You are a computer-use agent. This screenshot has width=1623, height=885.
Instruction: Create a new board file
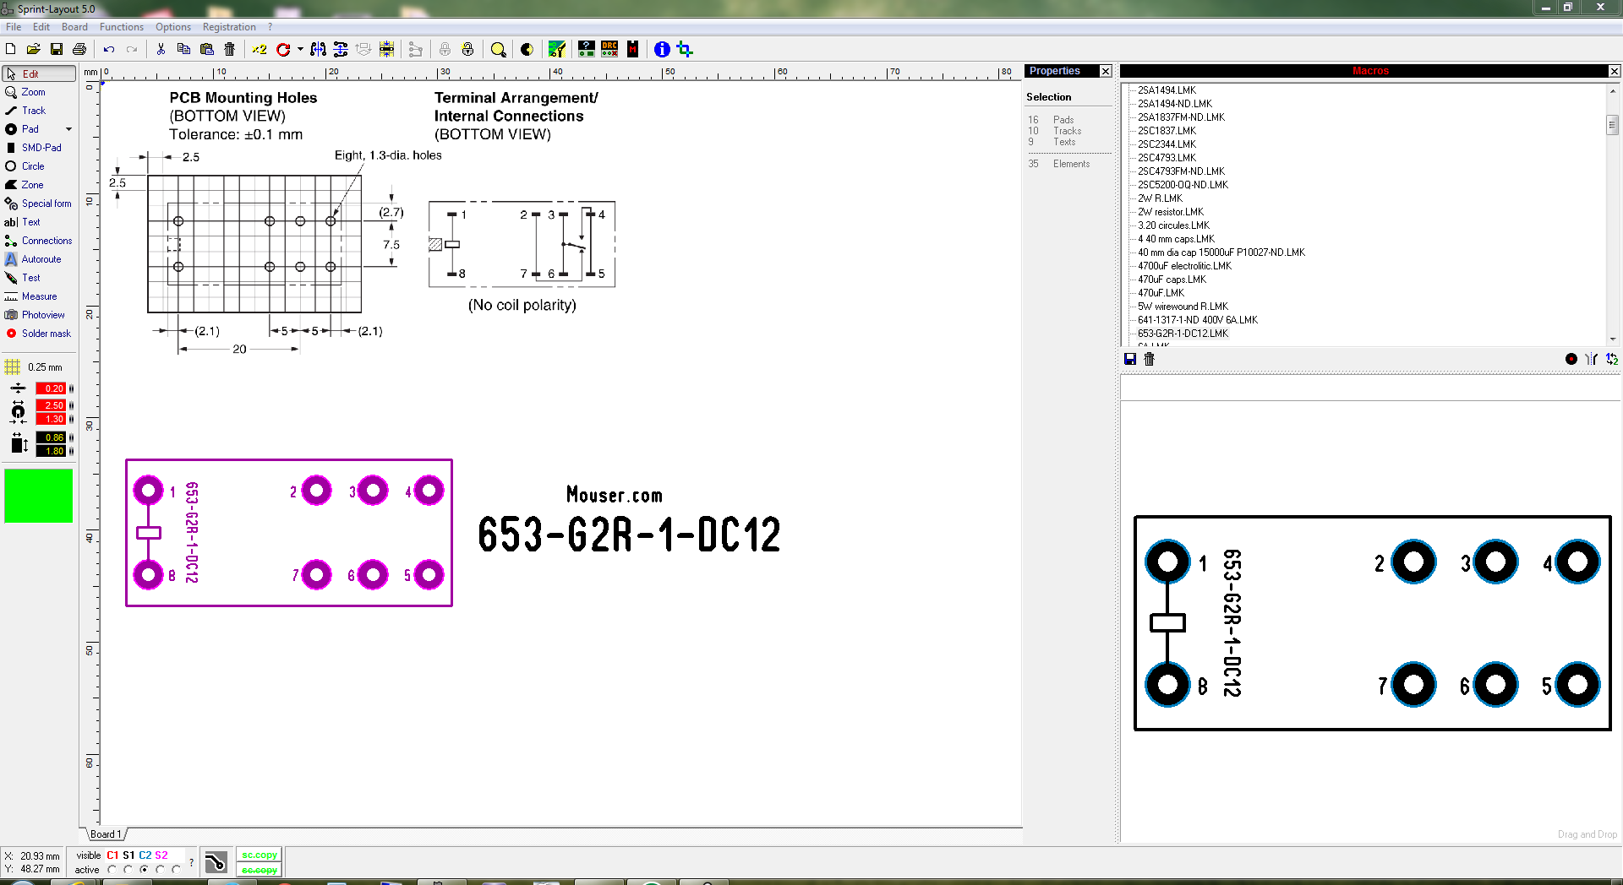pos(11,50)
